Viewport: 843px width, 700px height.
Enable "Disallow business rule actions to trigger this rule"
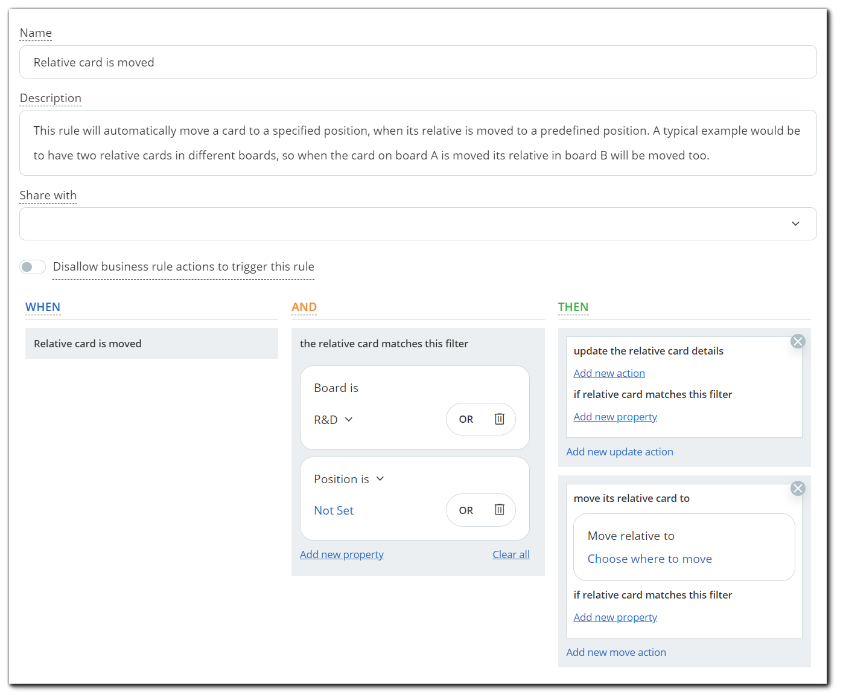coord(32,266)
